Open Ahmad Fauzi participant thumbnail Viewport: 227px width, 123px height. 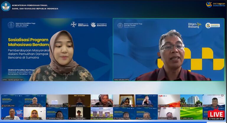tap(169, 101)
